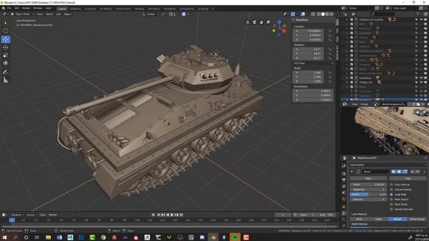Viewport: 429px width, 241px height.
Task: Activate the Rotate tool
Action: (6, 48)
